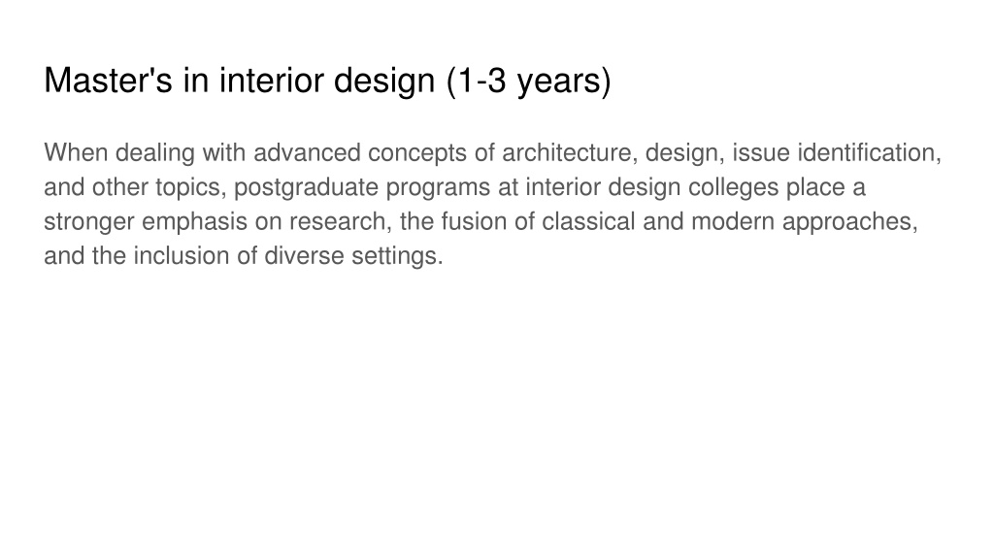Click the word "stronger" starting the third line
This screenshot has height=559, width=994.
click(x=88, y=222)
